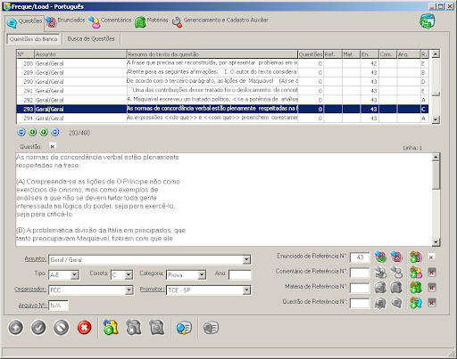Expand the Assunto dropdown
The height and width of the screenshot is (359, 457).
tap(246, 260)
